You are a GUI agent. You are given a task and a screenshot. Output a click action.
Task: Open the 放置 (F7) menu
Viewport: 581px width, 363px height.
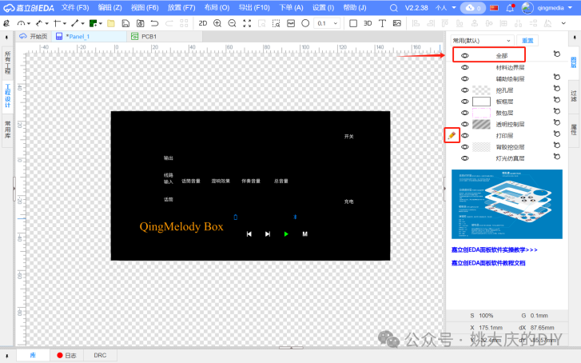(181, 8)
